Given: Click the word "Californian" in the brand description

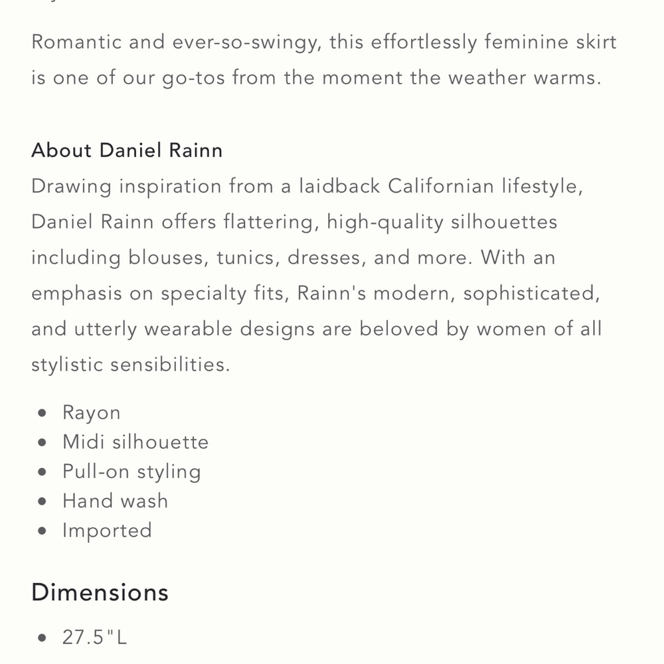Looking at the screenshot, I should (441, 186).
